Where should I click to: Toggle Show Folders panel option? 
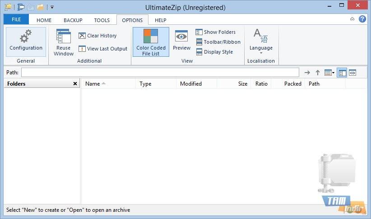point(215,32)
